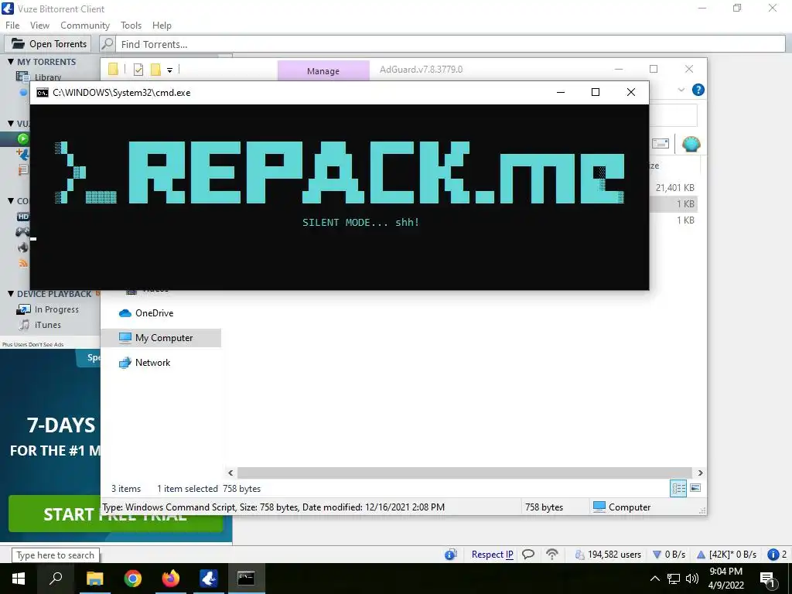Click the In Progress device icon

[23, 309]
